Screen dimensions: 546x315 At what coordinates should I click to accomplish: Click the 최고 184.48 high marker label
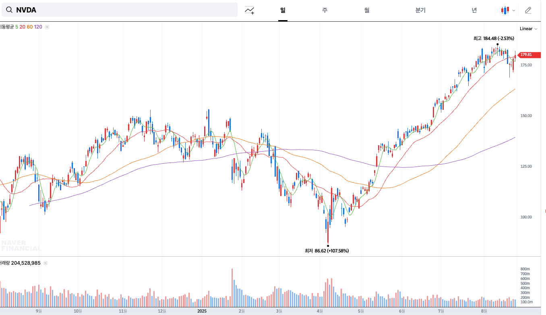click(x=494, y=38)
